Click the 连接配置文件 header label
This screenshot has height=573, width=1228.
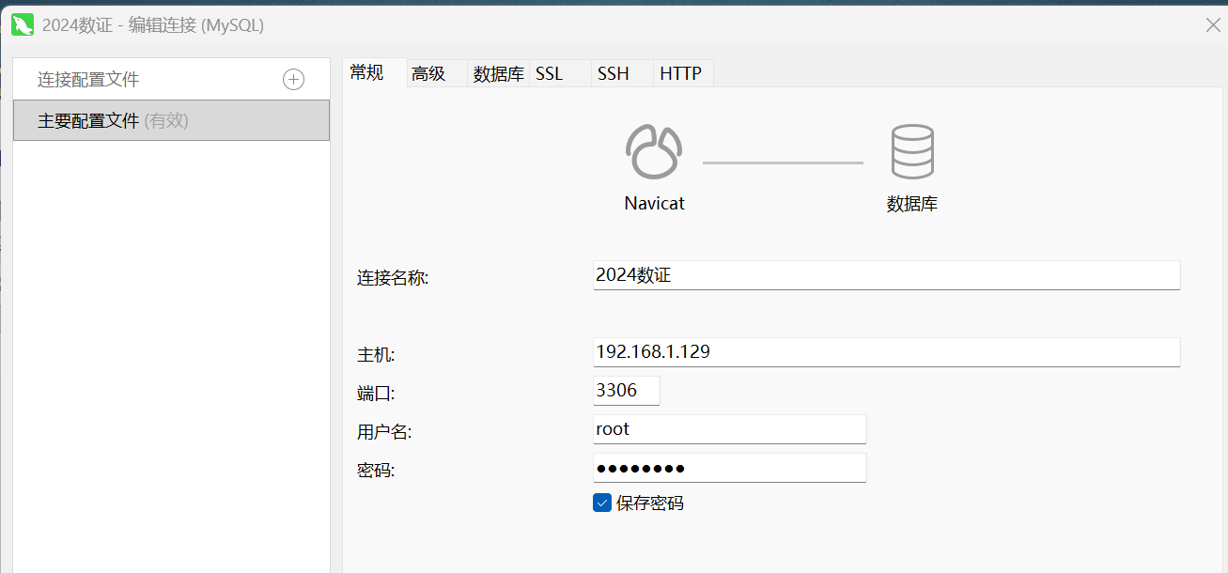pyautogui.click(x=88, y=80)
